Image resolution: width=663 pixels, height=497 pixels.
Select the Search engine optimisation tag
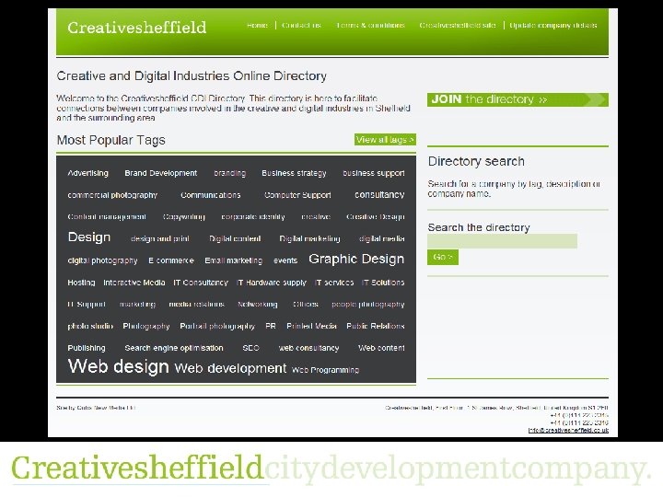(x=174, y=348)
